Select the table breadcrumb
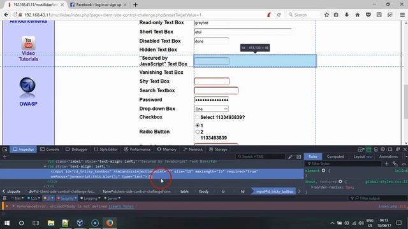 [184, 191]
